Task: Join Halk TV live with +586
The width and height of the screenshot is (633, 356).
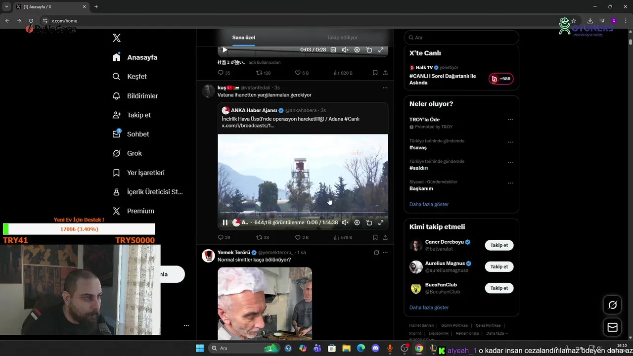Action: 501,79
